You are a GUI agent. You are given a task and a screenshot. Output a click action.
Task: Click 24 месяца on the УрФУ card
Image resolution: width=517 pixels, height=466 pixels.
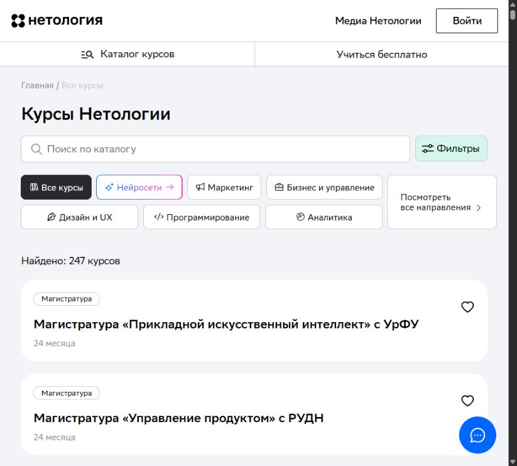[x=55, y=343]
